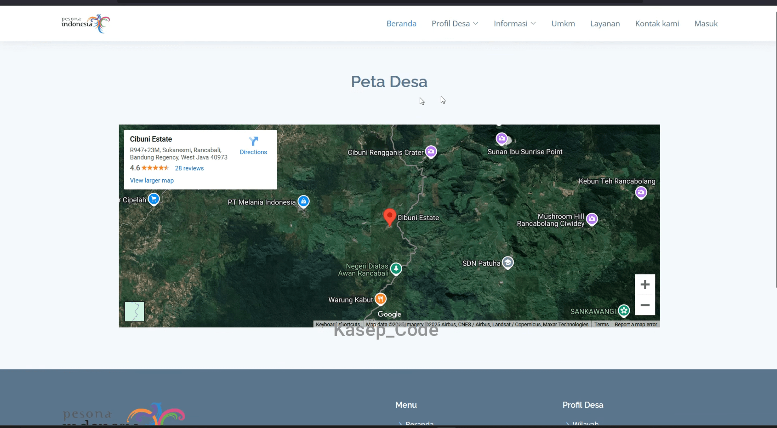Open the map Terms link
Viewport: 777px width, 428px height.
[601, 324]
